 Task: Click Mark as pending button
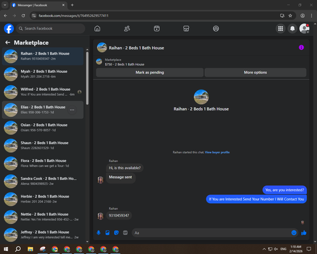tap(150, 72)
